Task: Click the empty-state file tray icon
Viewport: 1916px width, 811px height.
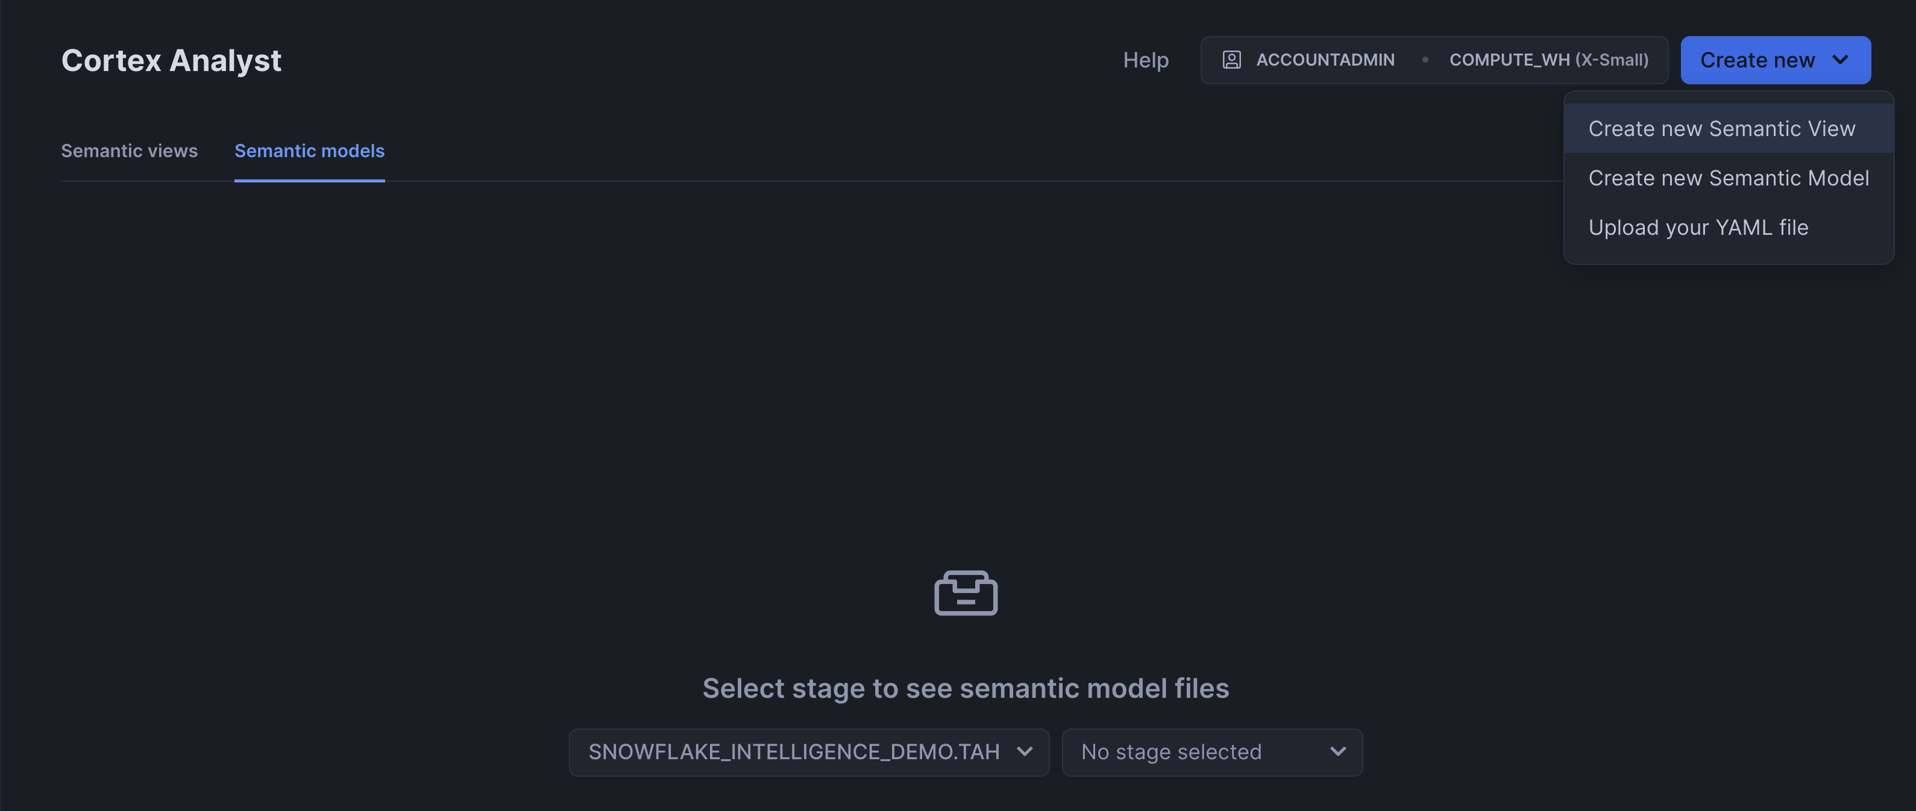Action: (x=966, y=593)
